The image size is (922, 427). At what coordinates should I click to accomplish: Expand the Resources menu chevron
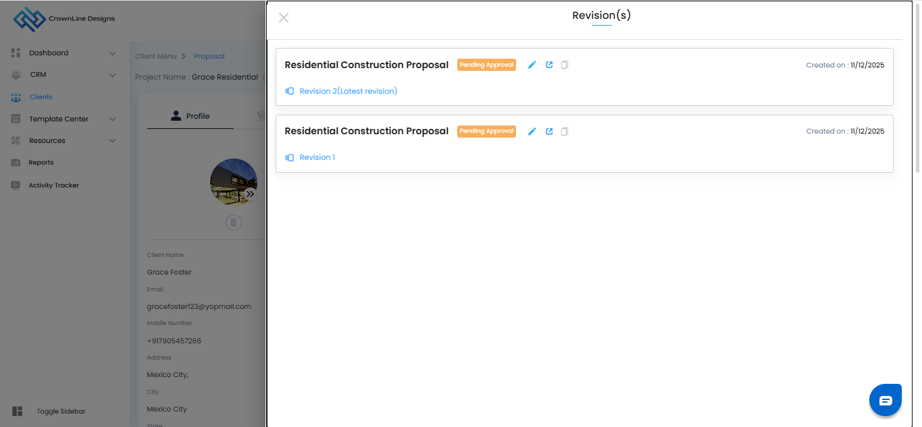(112, 141)
